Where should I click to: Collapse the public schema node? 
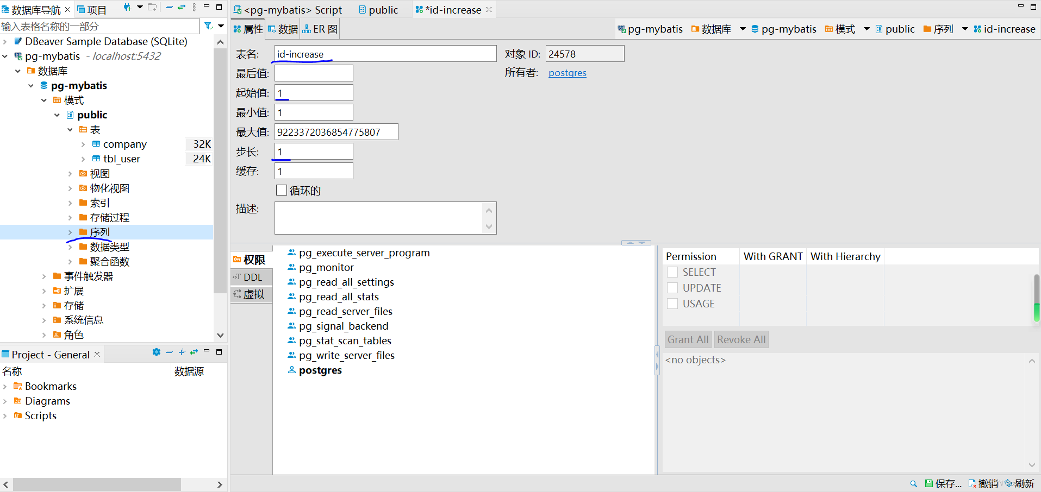click(57, 115)
